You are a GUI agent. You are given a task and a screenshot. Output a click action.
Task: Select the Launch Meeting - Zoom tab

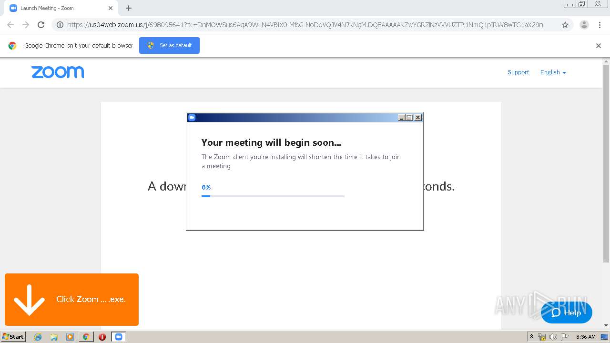[61, 8]
